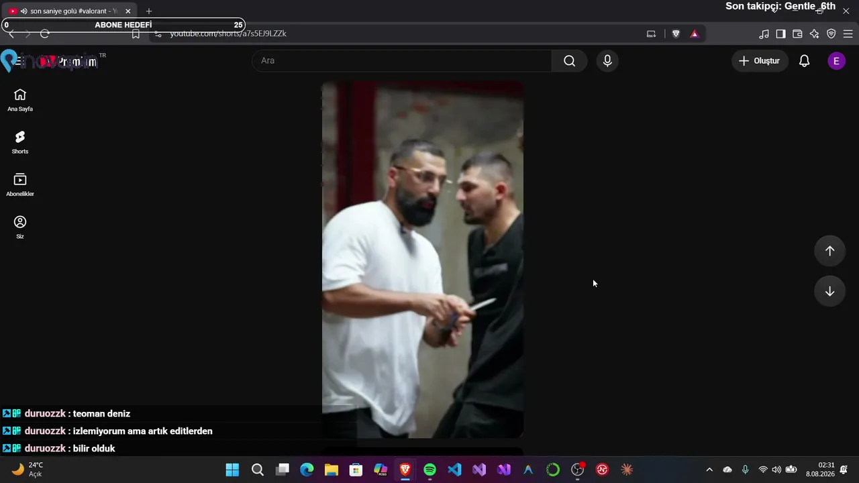Screen dimensions: 859x483
Task: Open the Brave VPN shield icon
Action: point(831,34)
